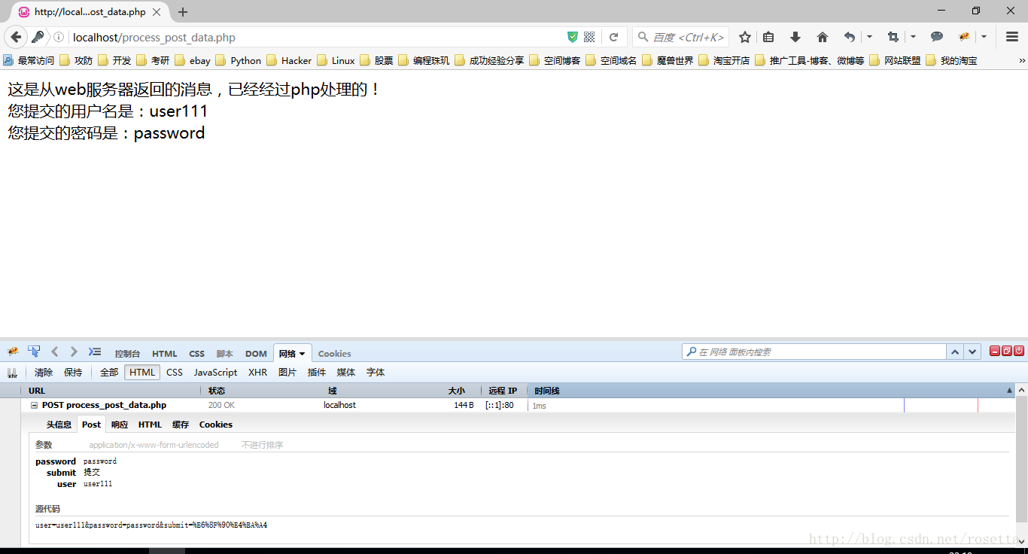Go to the home page icon

point(822,37)
